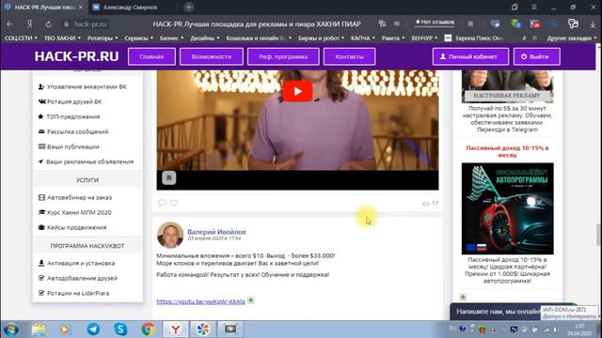602x338 pixels.
Task: Expand the Сервисы bookmarks folder
Action: coord(138,38)
